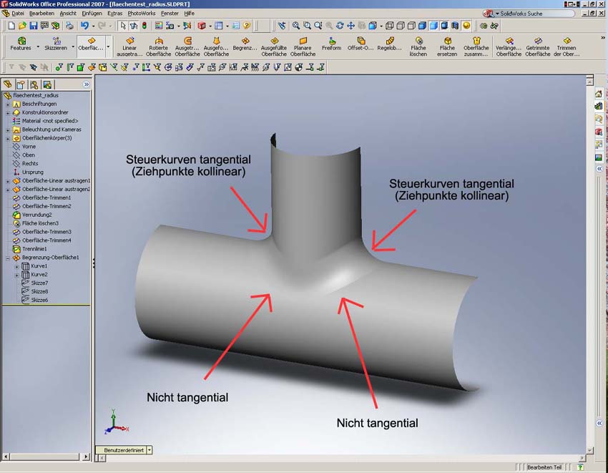Click the Oberfläche zusammenfügen tool
This screenshot has height=473, width=608.
(x=476, y=47)
